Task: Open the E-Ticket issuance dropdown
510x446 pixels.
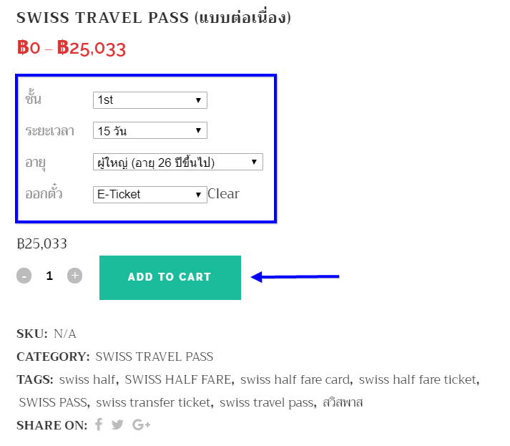Action: (150, 194)
